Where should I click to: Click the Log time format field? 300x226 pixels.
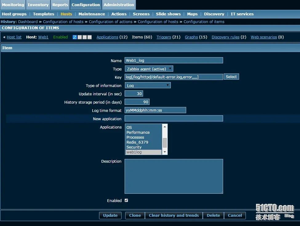(155, 110)
